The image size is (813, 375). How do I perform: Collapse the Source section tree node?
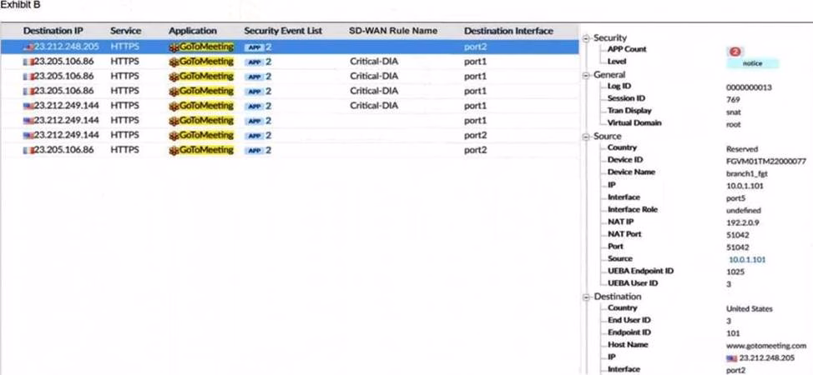pyautogui.click(x=587, y=137)
